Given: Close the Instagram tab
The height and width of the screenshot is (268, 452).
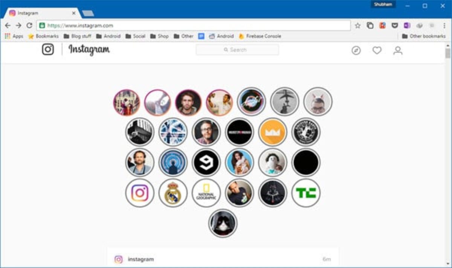Looking at the screenshot, I should 74,13.
